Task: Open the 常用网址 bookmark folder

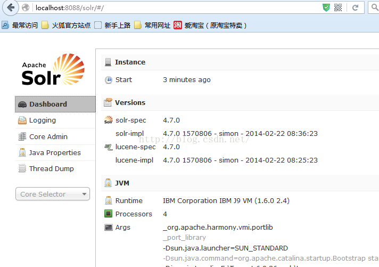Action: (x=152, y=25)
